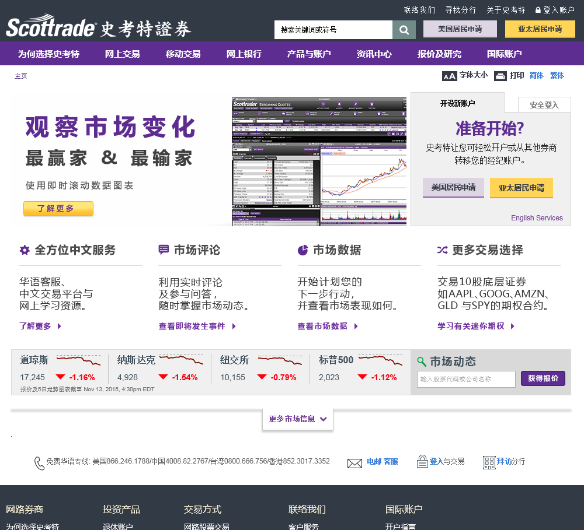The image size is (584, 530).
Task: Click the chat bubble icon beside 市场评论
Action: 164,250
